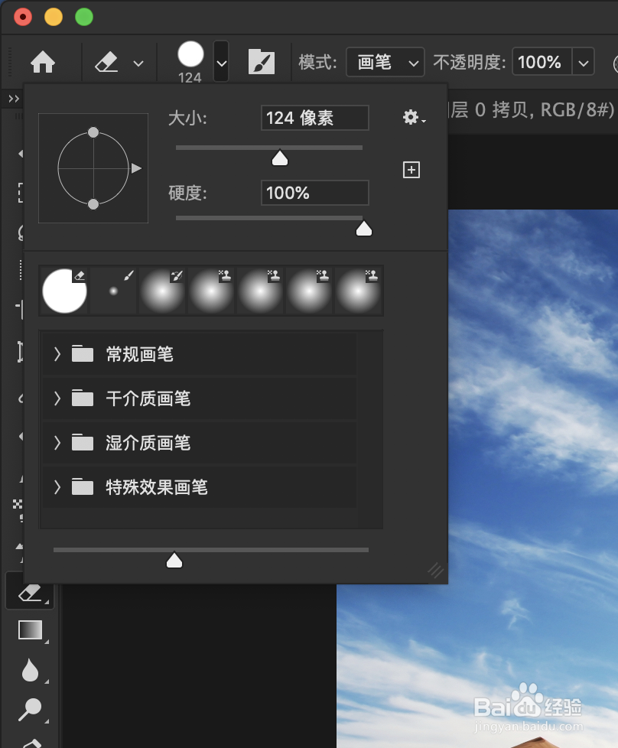The height and width of the screenshot is (748, 618).
Task: Select the hard round brush preset
Action: (x=64, y=291)
